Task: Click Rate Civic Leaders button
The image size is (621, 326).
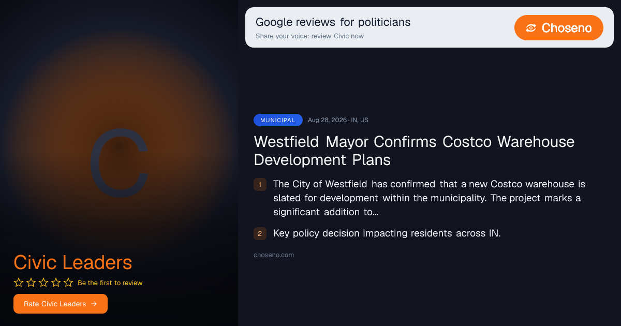Action: [x=61, y=304]
